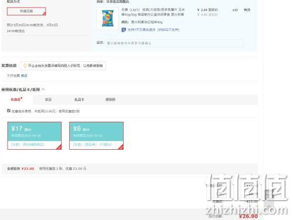Switch to the 优惠券 tab

pos(16,99)
